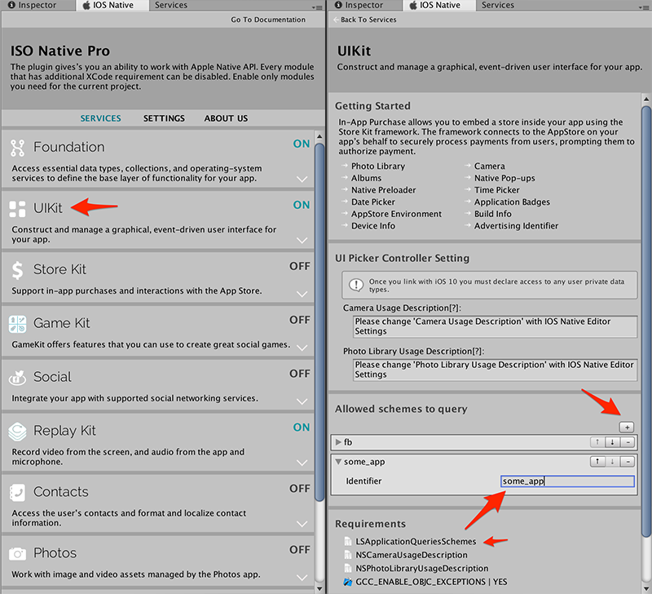The image size is (652, 594).
Task: Toggle Foundation service ON switch
Action: point(301,144)
